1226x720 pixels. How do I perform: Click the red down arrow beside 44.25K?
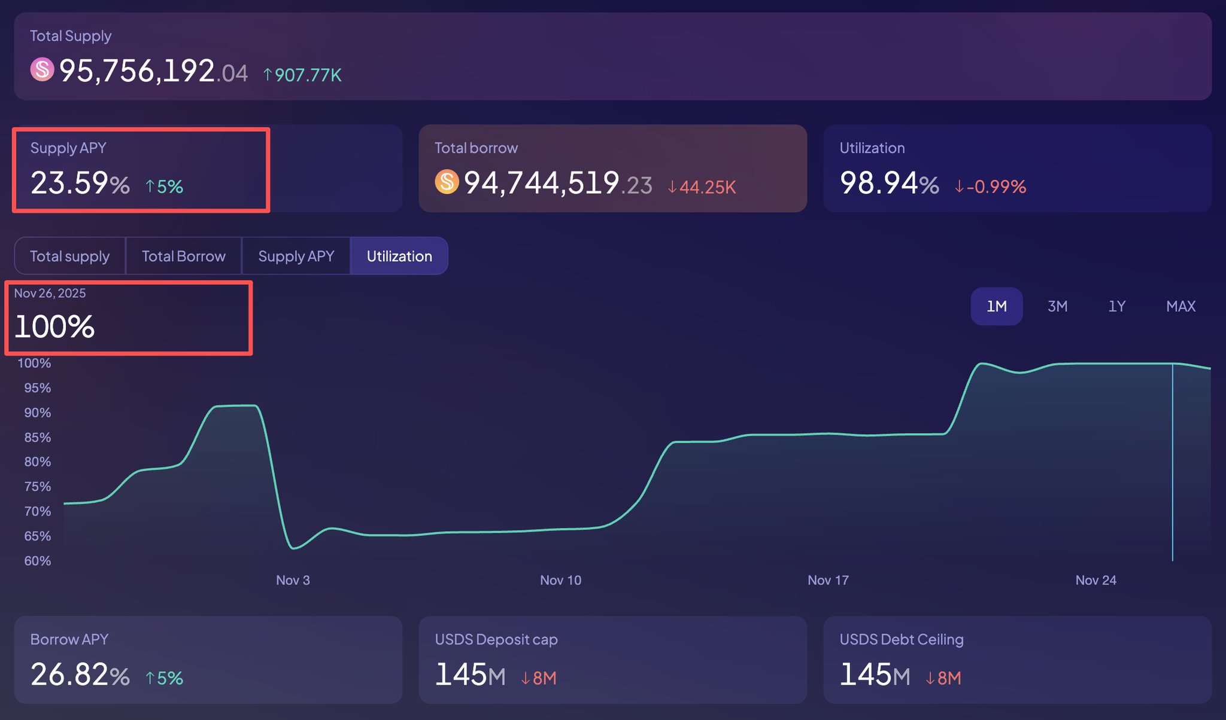[672, 187]
